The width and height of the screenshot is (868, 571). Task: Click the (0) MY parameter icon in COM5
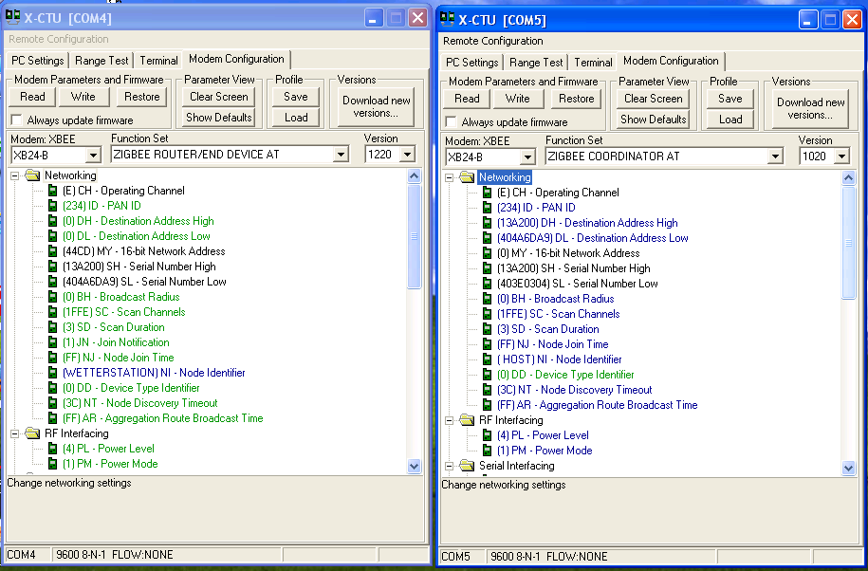click(x=488, y=253)
